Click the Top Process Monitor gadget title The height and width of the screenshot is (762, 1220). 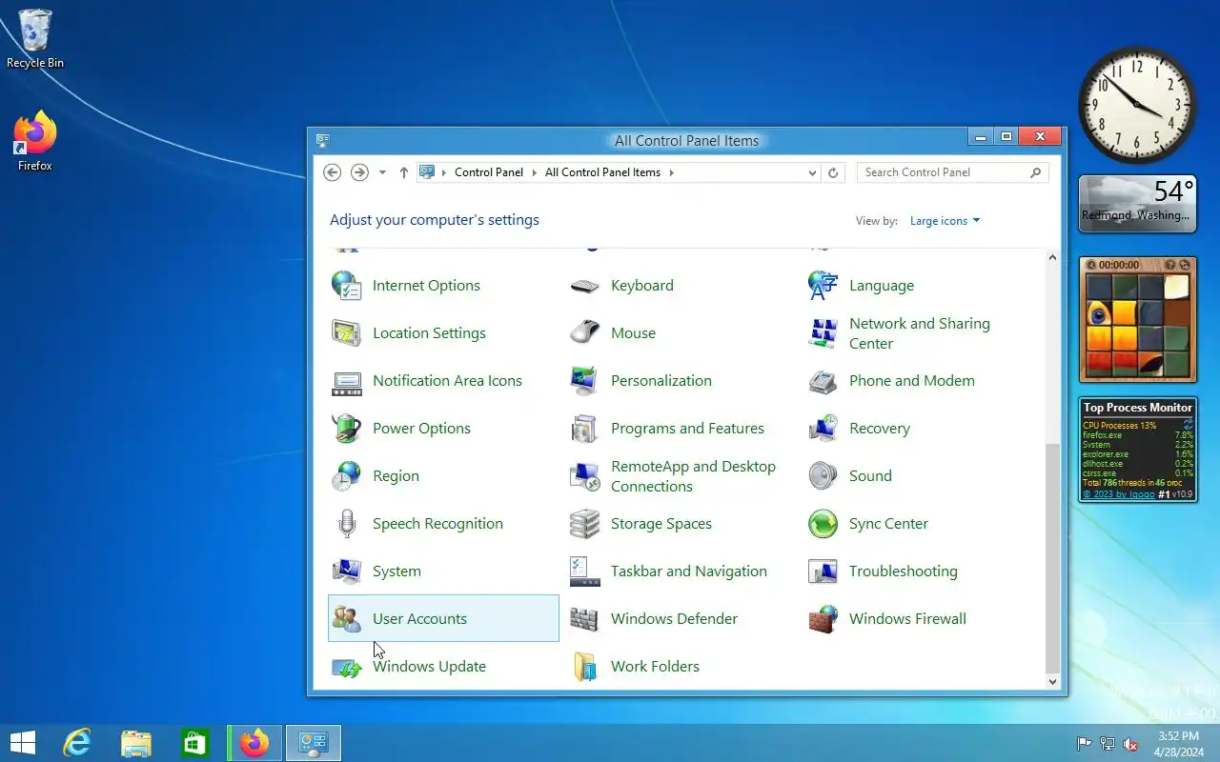1137,408
